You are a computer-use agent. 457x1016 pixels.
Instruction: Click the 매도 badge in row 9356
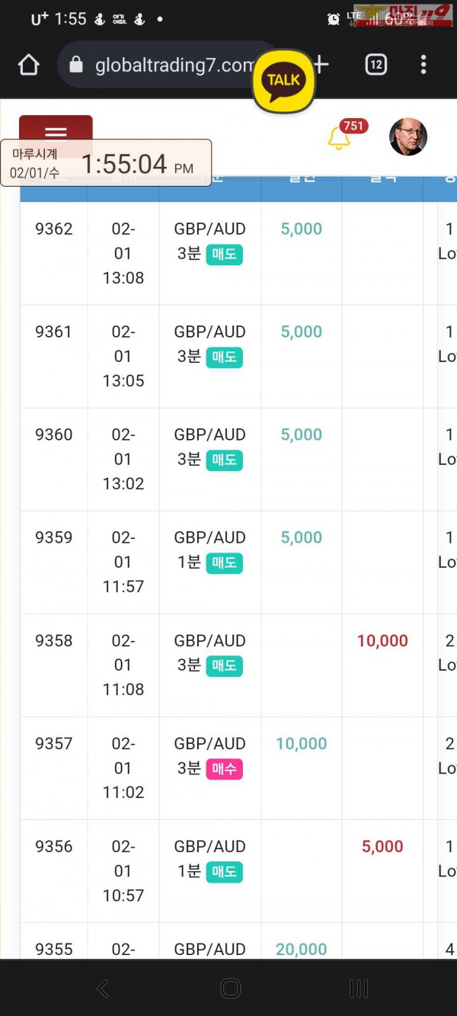pyautogui.click(x=224, y=871)
